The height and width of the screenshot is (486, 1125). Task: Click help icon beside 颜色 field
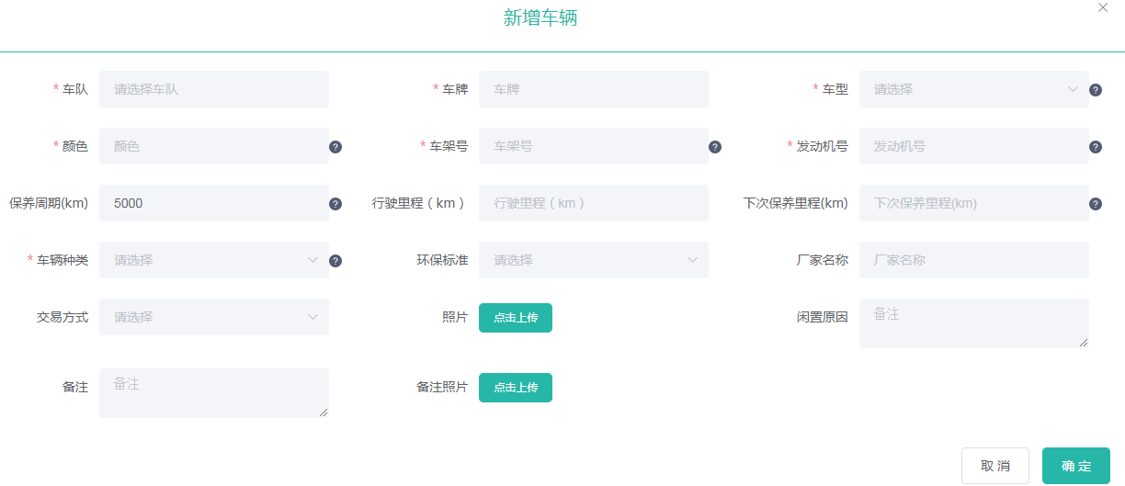point(335,147)
